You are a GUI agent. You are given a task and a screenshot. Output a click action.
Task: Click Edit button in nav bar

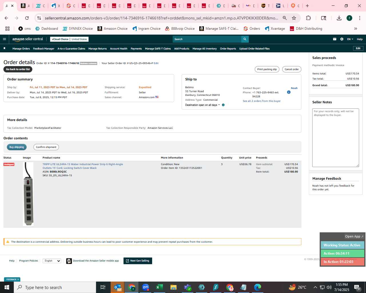(x=358, y=48)
